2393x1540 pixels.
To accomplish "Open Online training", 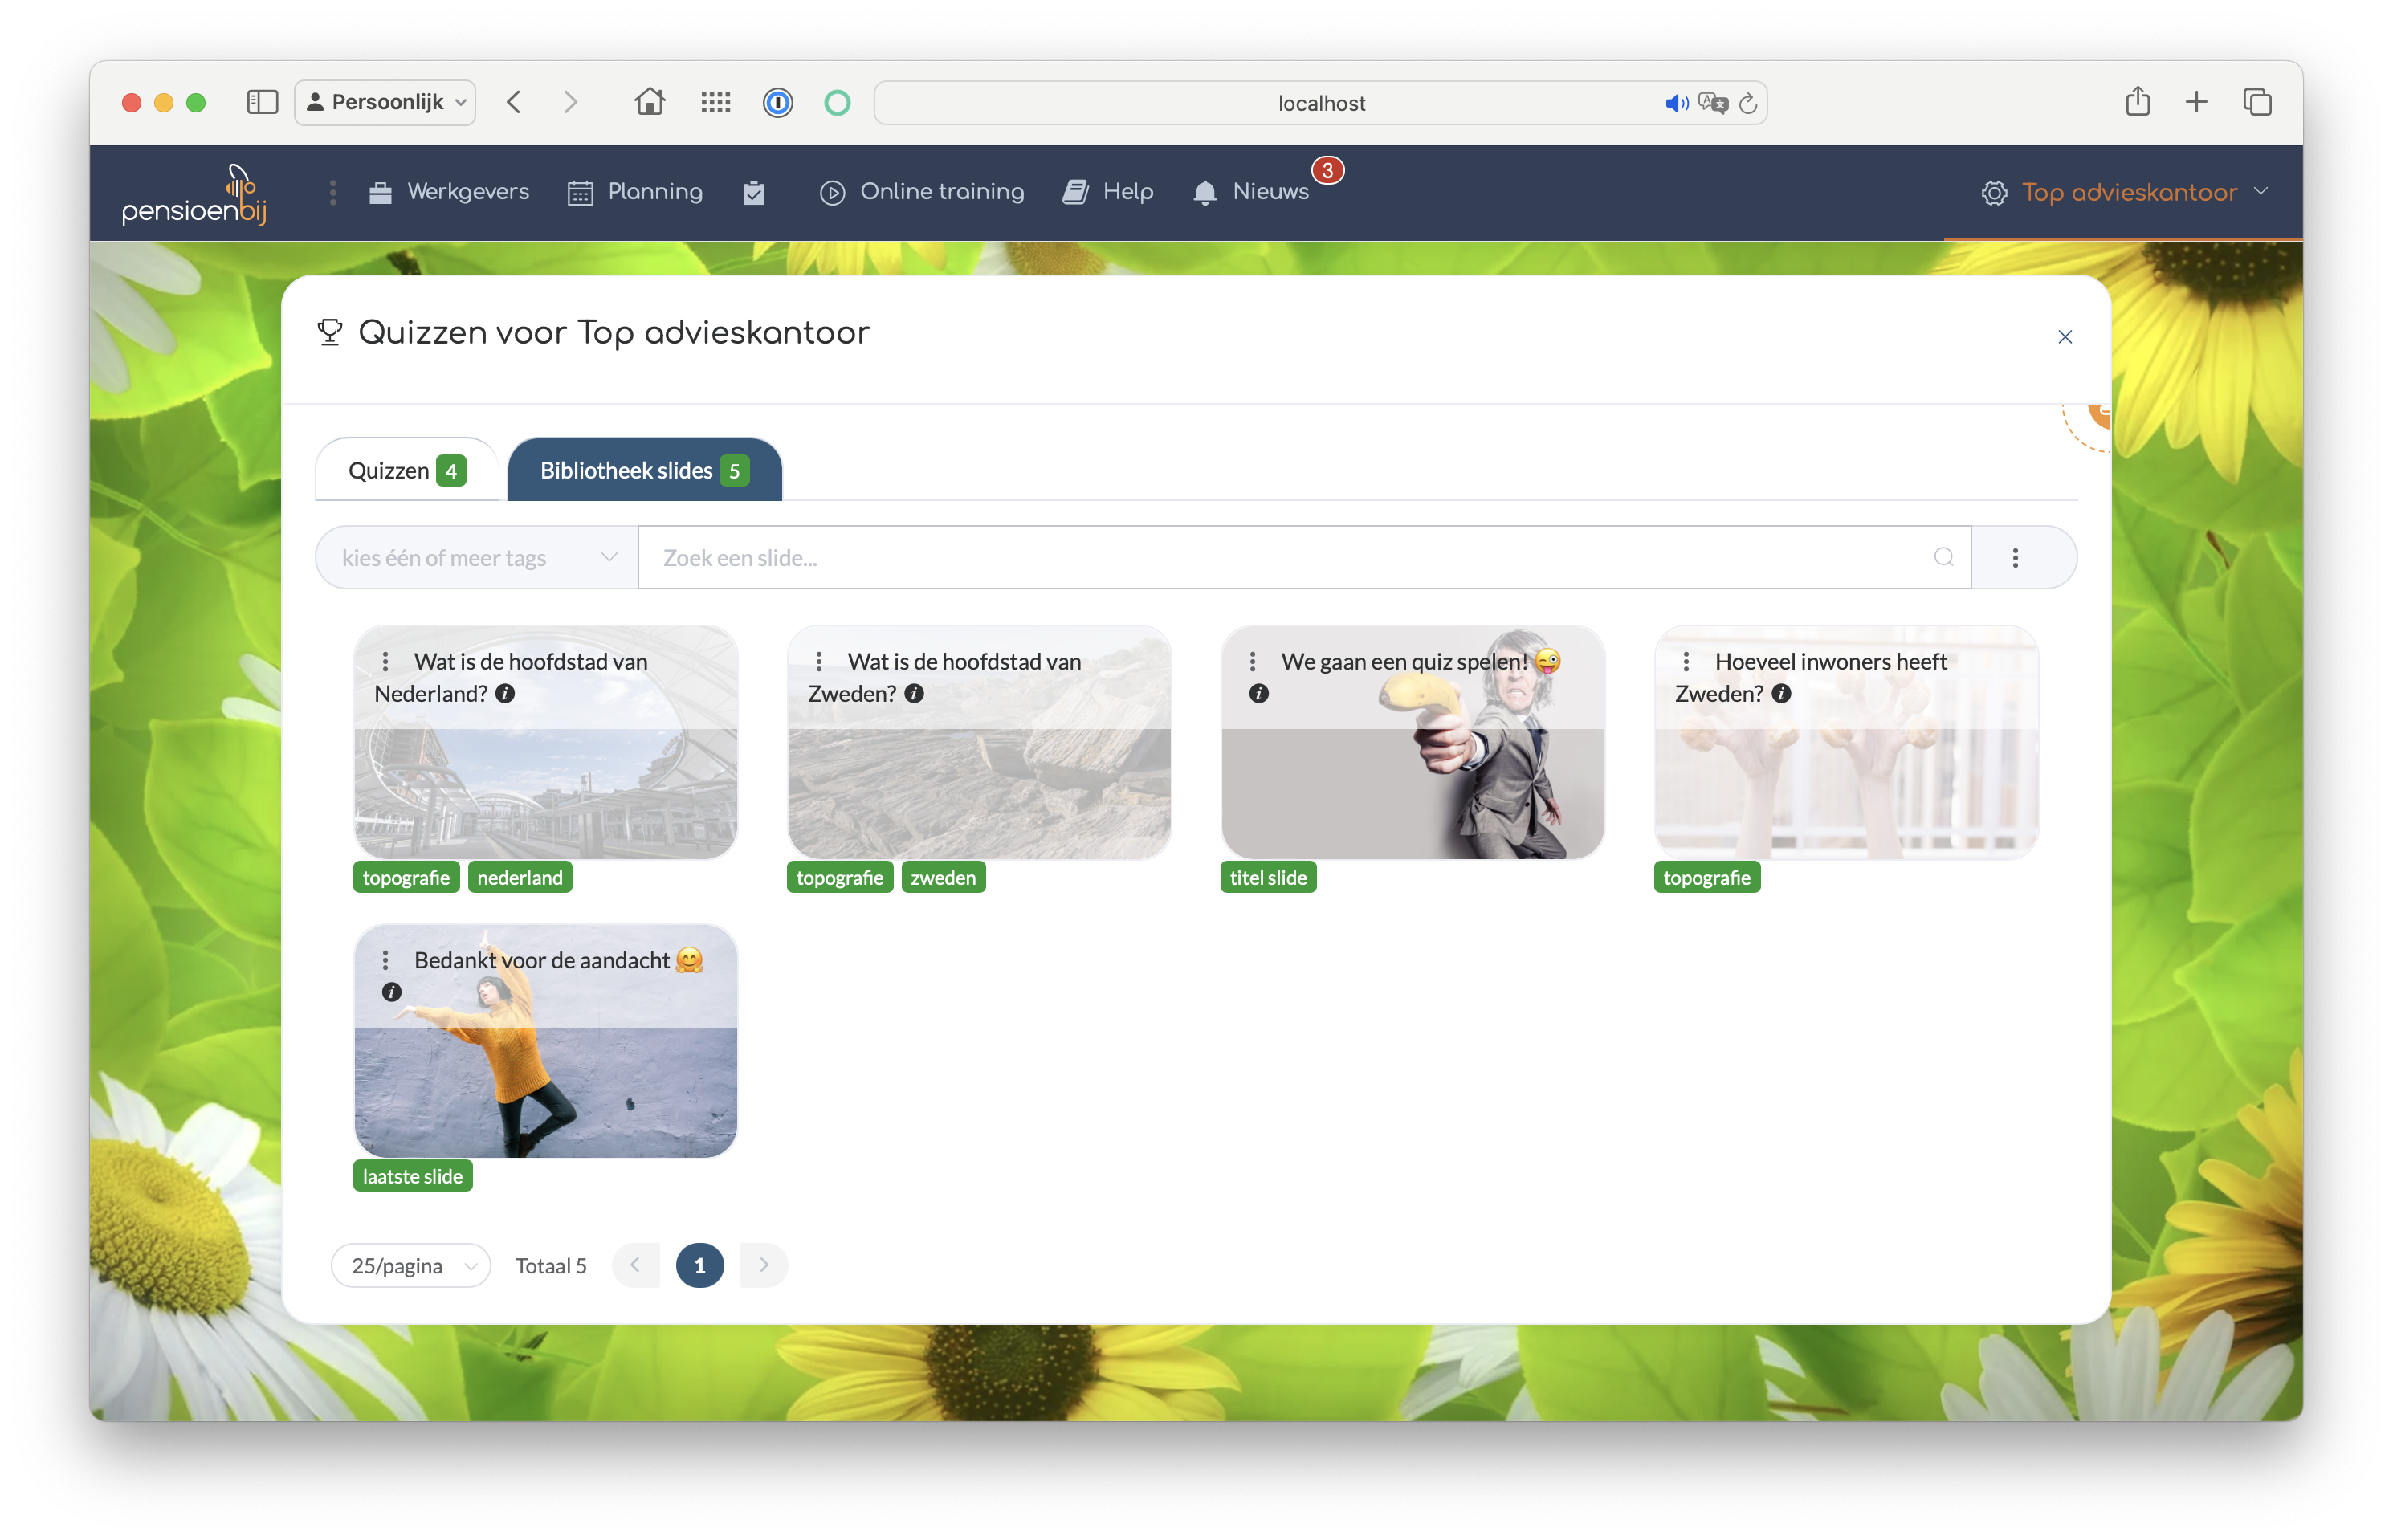I will 921,192.
